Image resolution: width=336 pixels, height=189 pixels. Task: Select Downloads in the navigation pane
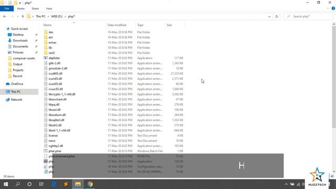click(x=20, y=40)
